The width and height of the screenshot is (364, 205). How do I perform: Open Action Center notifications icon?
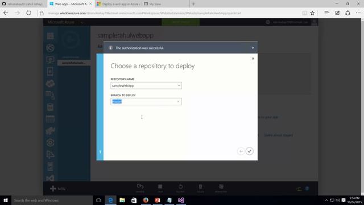[x=344, y=200]
